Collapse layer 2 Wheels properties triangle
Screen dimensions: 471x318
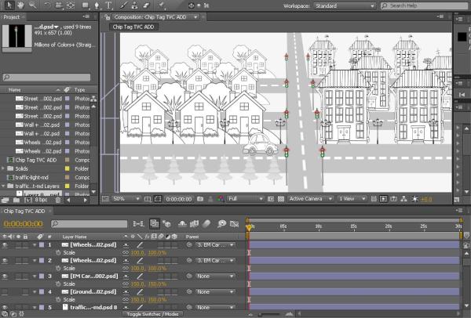35,261
